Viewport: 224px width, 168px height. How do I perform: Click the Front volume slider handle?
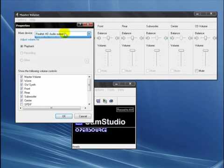click(x=108, y=50)
